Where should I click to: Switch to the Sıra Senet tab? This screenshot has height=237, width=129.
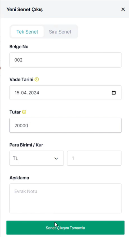[x=60, y=32]
